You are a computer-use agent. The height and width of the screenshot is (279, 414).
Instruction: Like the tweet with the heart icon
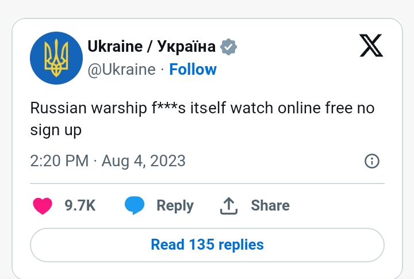(x=43, y=205)
